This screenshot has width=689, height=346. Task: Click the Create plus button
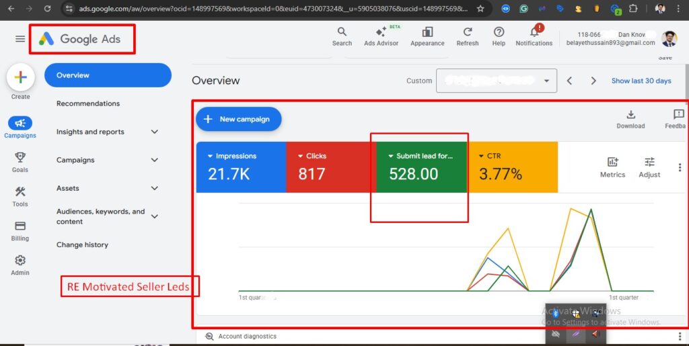[21, 78]
